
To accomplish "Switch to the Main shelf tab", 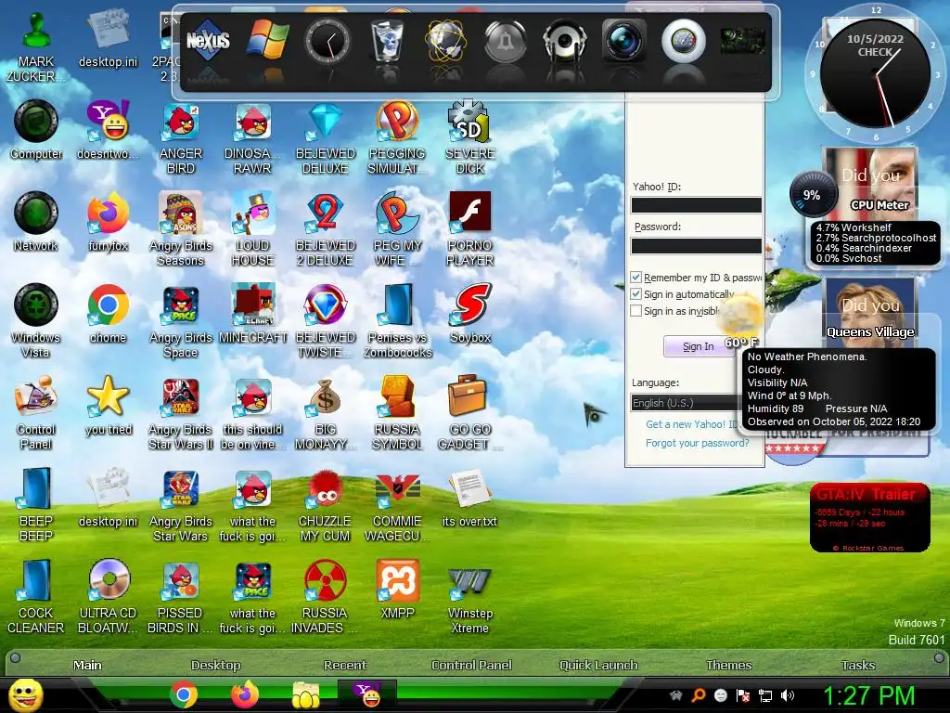I will click(x=87, y=665).
